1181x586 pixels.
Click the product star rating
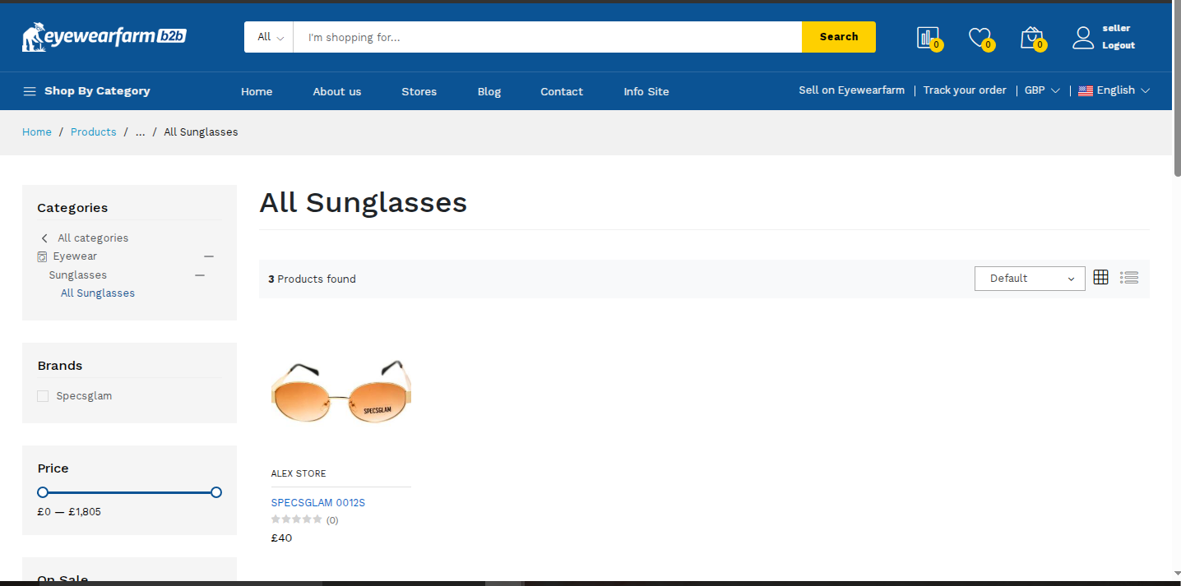(297, 519)
